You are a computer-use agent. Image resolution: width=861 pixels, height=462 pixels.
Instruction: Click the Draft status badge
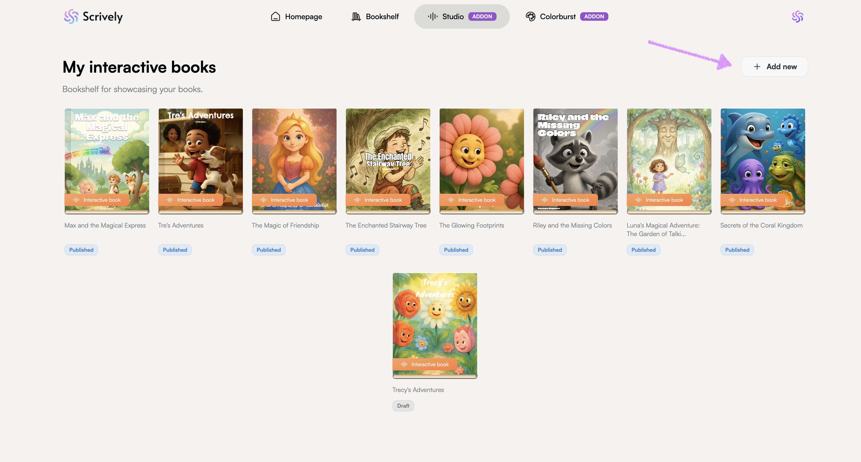403,406
